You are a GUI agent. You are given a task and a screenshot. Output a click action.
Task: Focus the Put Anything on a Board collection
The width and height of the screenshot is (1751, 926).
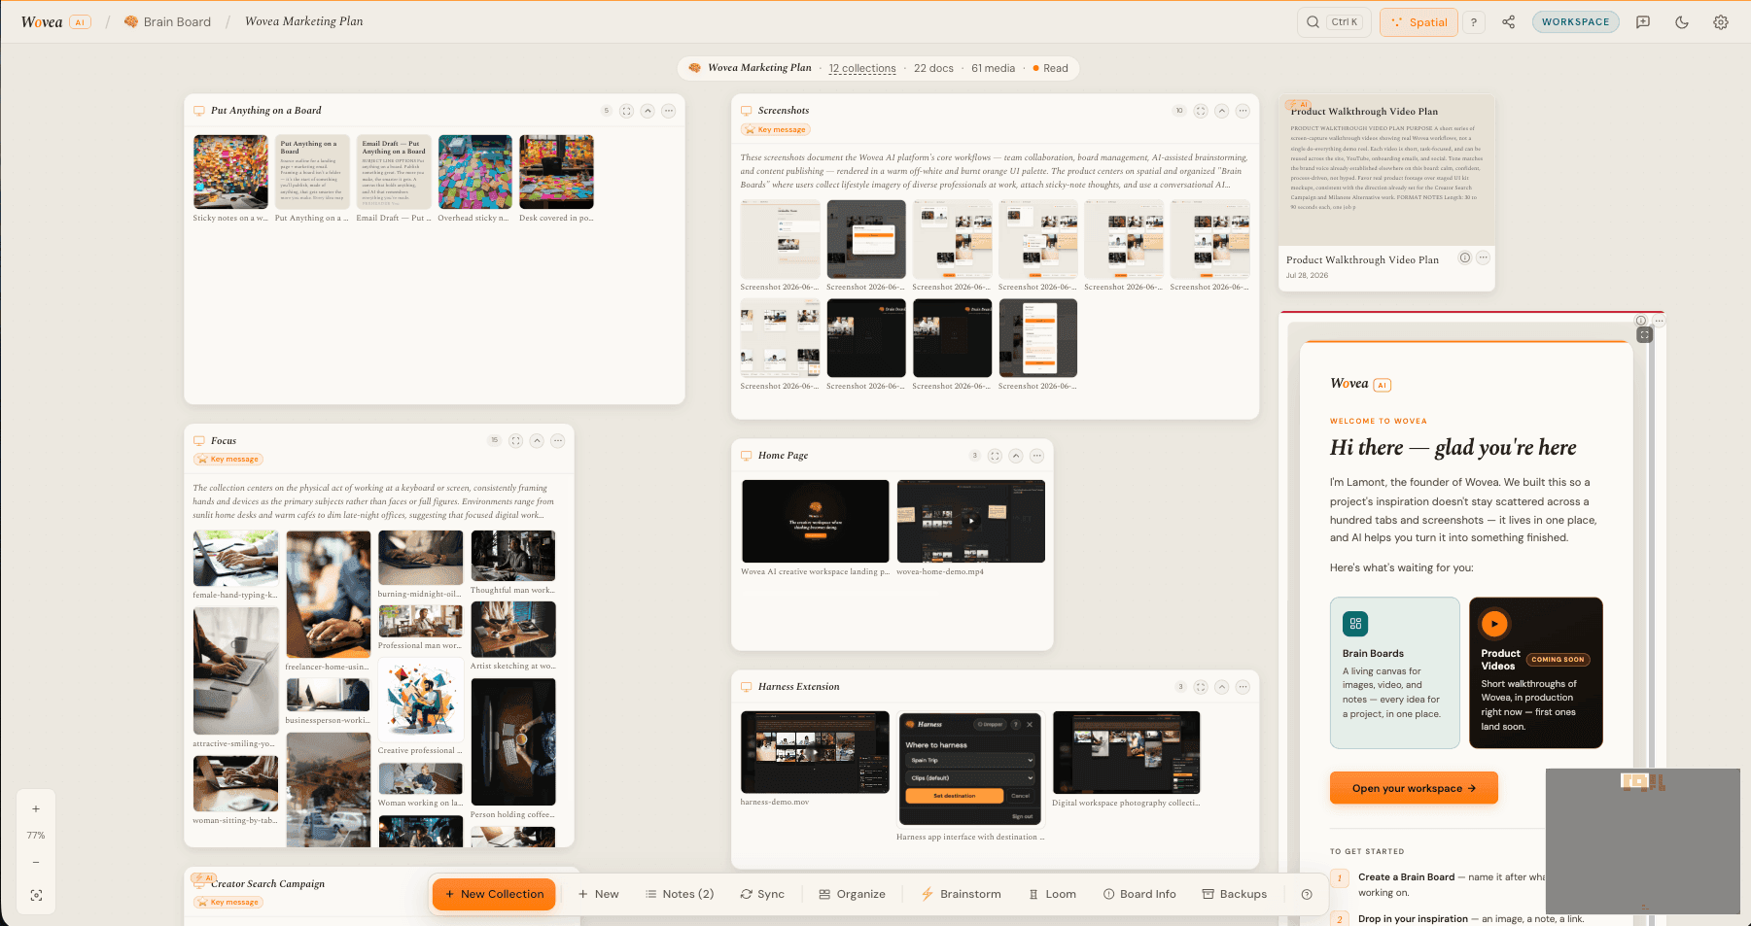(x=626, y=111)
